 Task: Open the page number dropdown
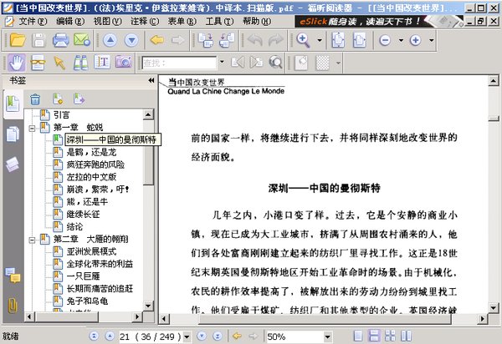187,336
